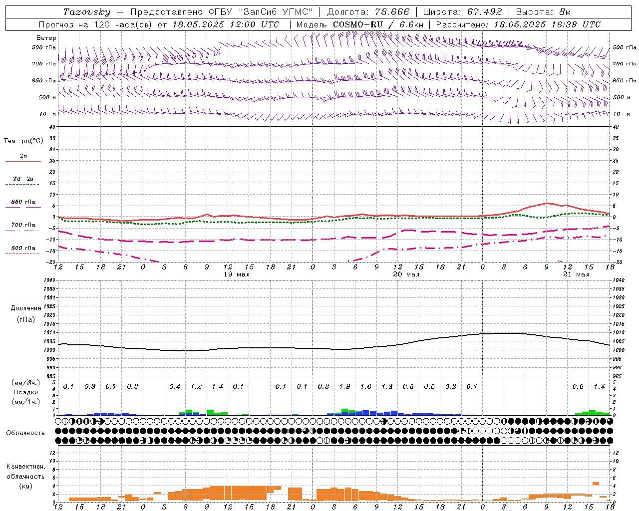Click the 850 гПа entry in the temperature legend
Screen dimensions: 639x511
[x=23, y=202]
